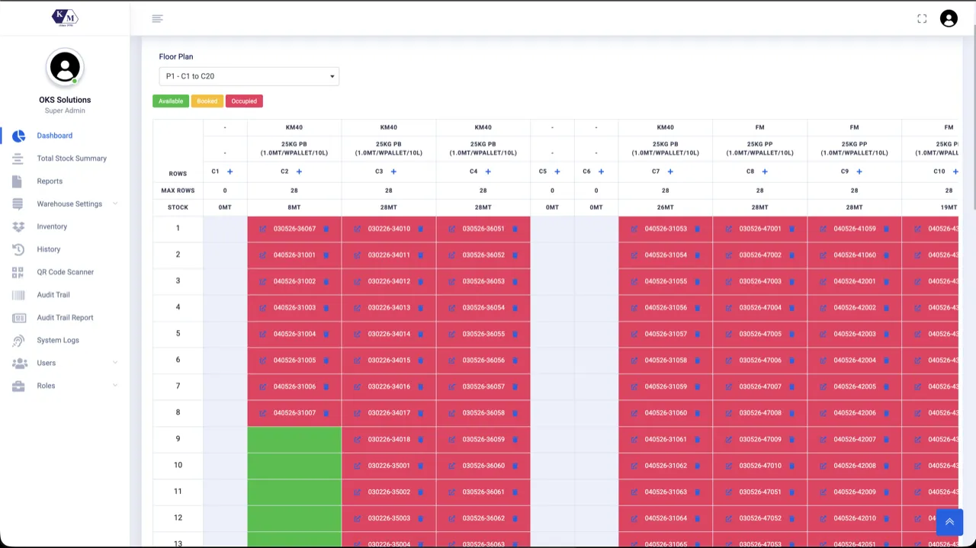Open System Logs page
The width and height of the screenshot is (976, 548).
(x=58, y=340)
